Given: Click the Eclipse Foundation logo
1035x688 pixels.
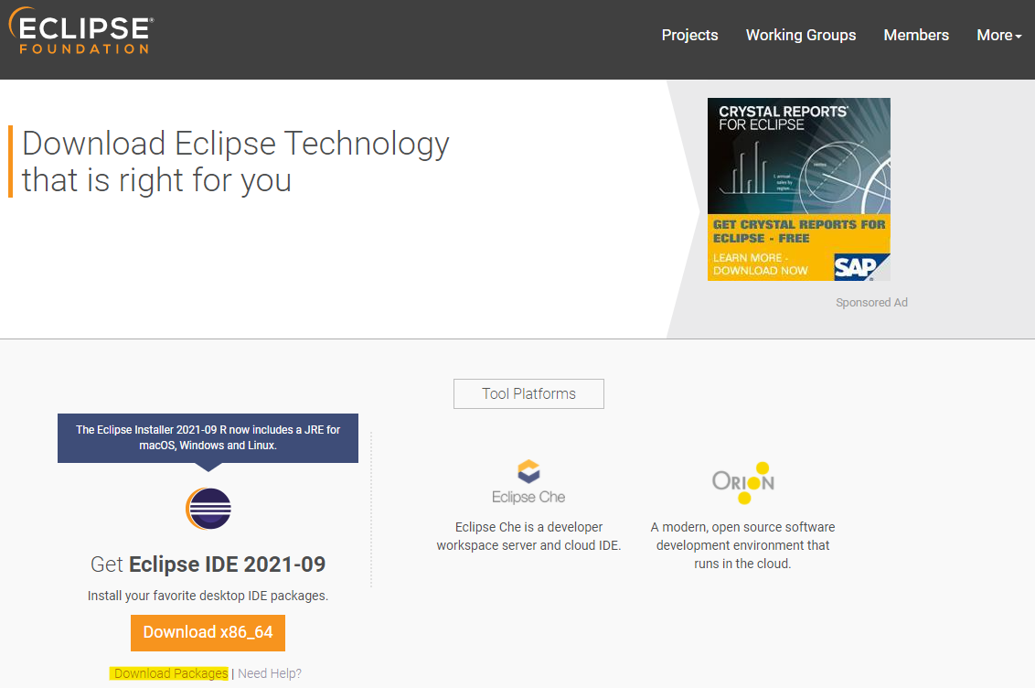Looking at the screenshot, I should [81, 31].
